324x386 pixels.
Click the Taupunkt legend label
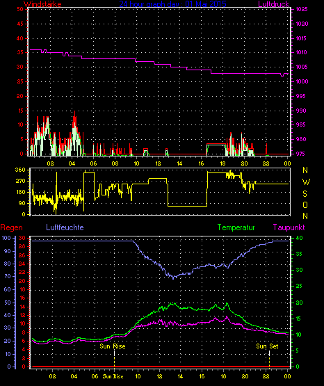click(289, 227)
